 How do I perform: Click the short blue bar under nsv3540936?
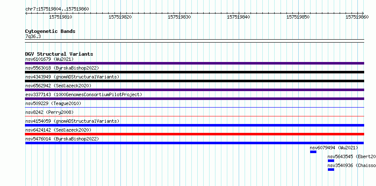[331, 170]
